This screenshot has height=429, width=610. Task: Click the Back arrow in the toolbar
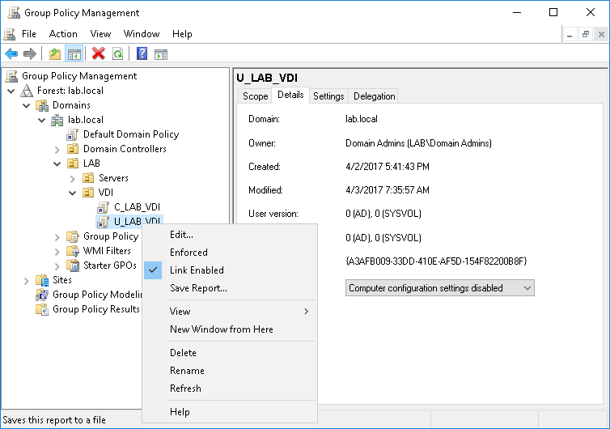pos(11,53)
